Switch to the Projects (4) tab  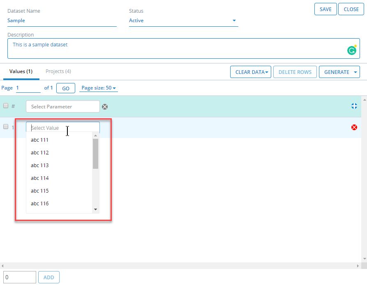pos(58,71)
